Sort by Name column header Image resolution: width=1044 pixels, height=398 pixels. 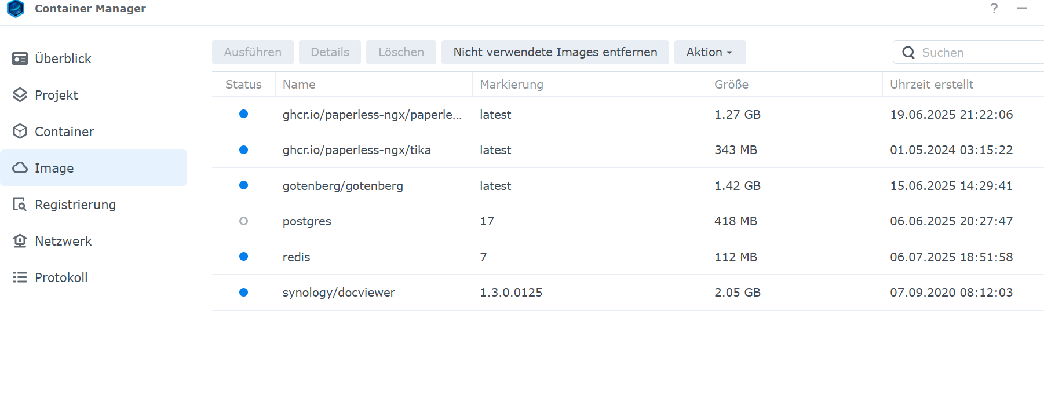coord(374,85)
